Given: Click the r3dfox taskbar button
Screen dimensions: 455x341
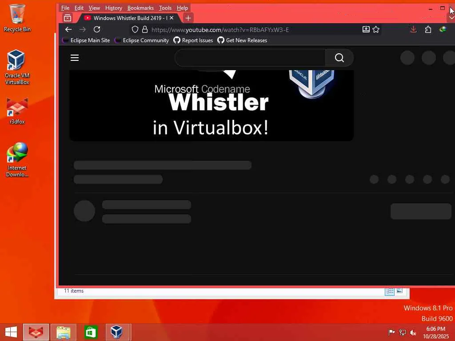Looking at the screenshot, I should click(x=36, y=332).
